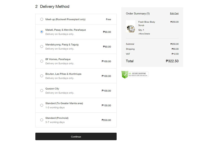
Task: Choose BF Homes, Parañaque delivery radio button
Action: tap(42, 61)
